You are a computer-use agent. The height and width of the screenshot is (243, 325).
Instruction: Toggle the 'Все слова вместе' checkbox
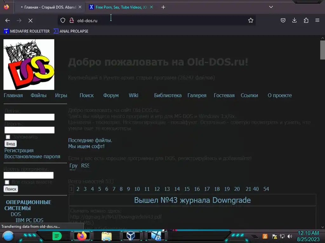coord(7,182)
